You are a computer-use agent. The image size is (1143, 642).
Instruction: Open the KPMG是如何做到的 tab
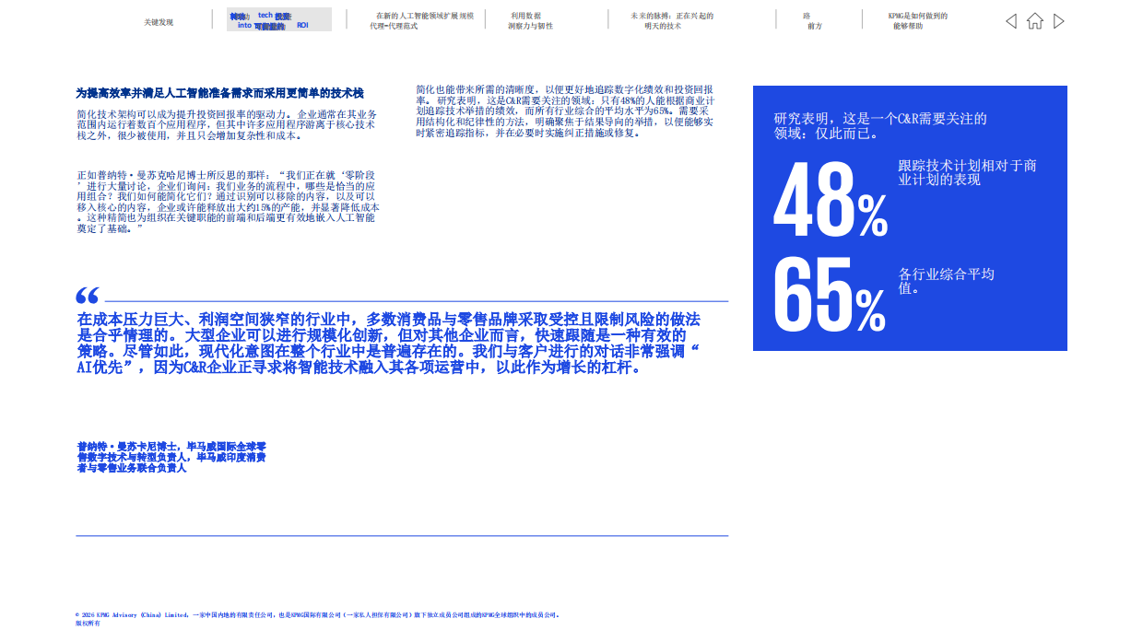[x=918, y=21]
